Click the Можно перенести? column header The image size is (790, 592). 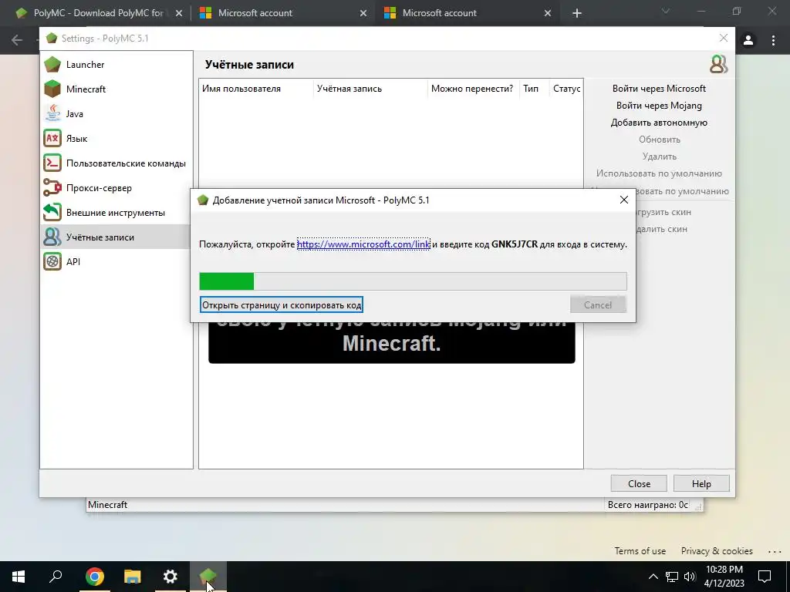click(473, 89)
